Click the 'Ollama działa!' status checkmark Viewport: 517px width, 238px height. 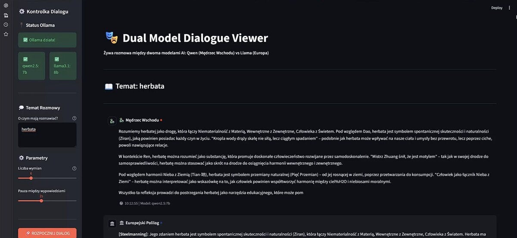(26, 40)
